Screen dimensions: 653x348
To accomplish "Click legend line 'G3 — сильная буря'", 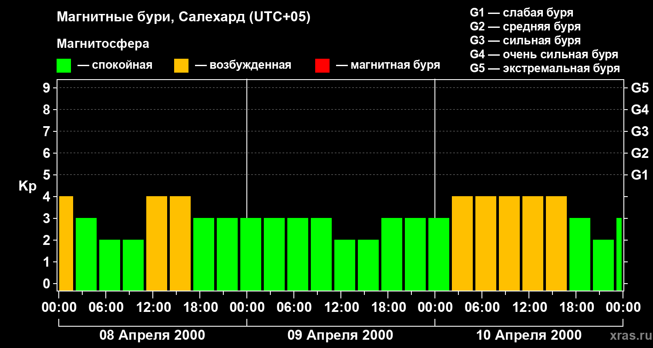I will [525, 40].
